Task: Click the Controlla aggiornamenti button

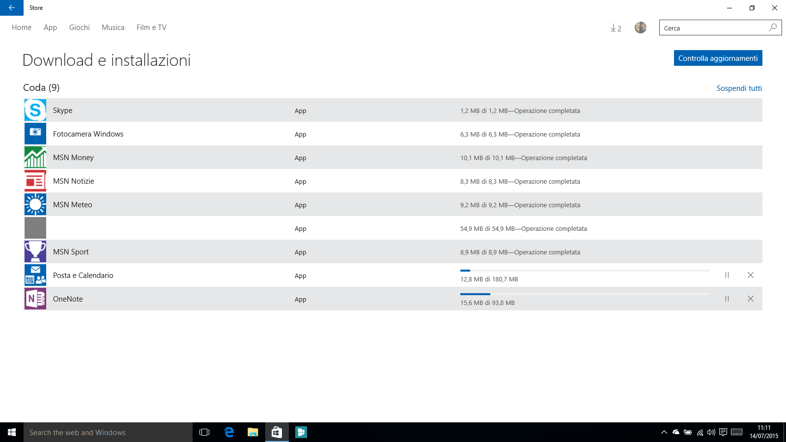Action: click(x=718, y=58)
